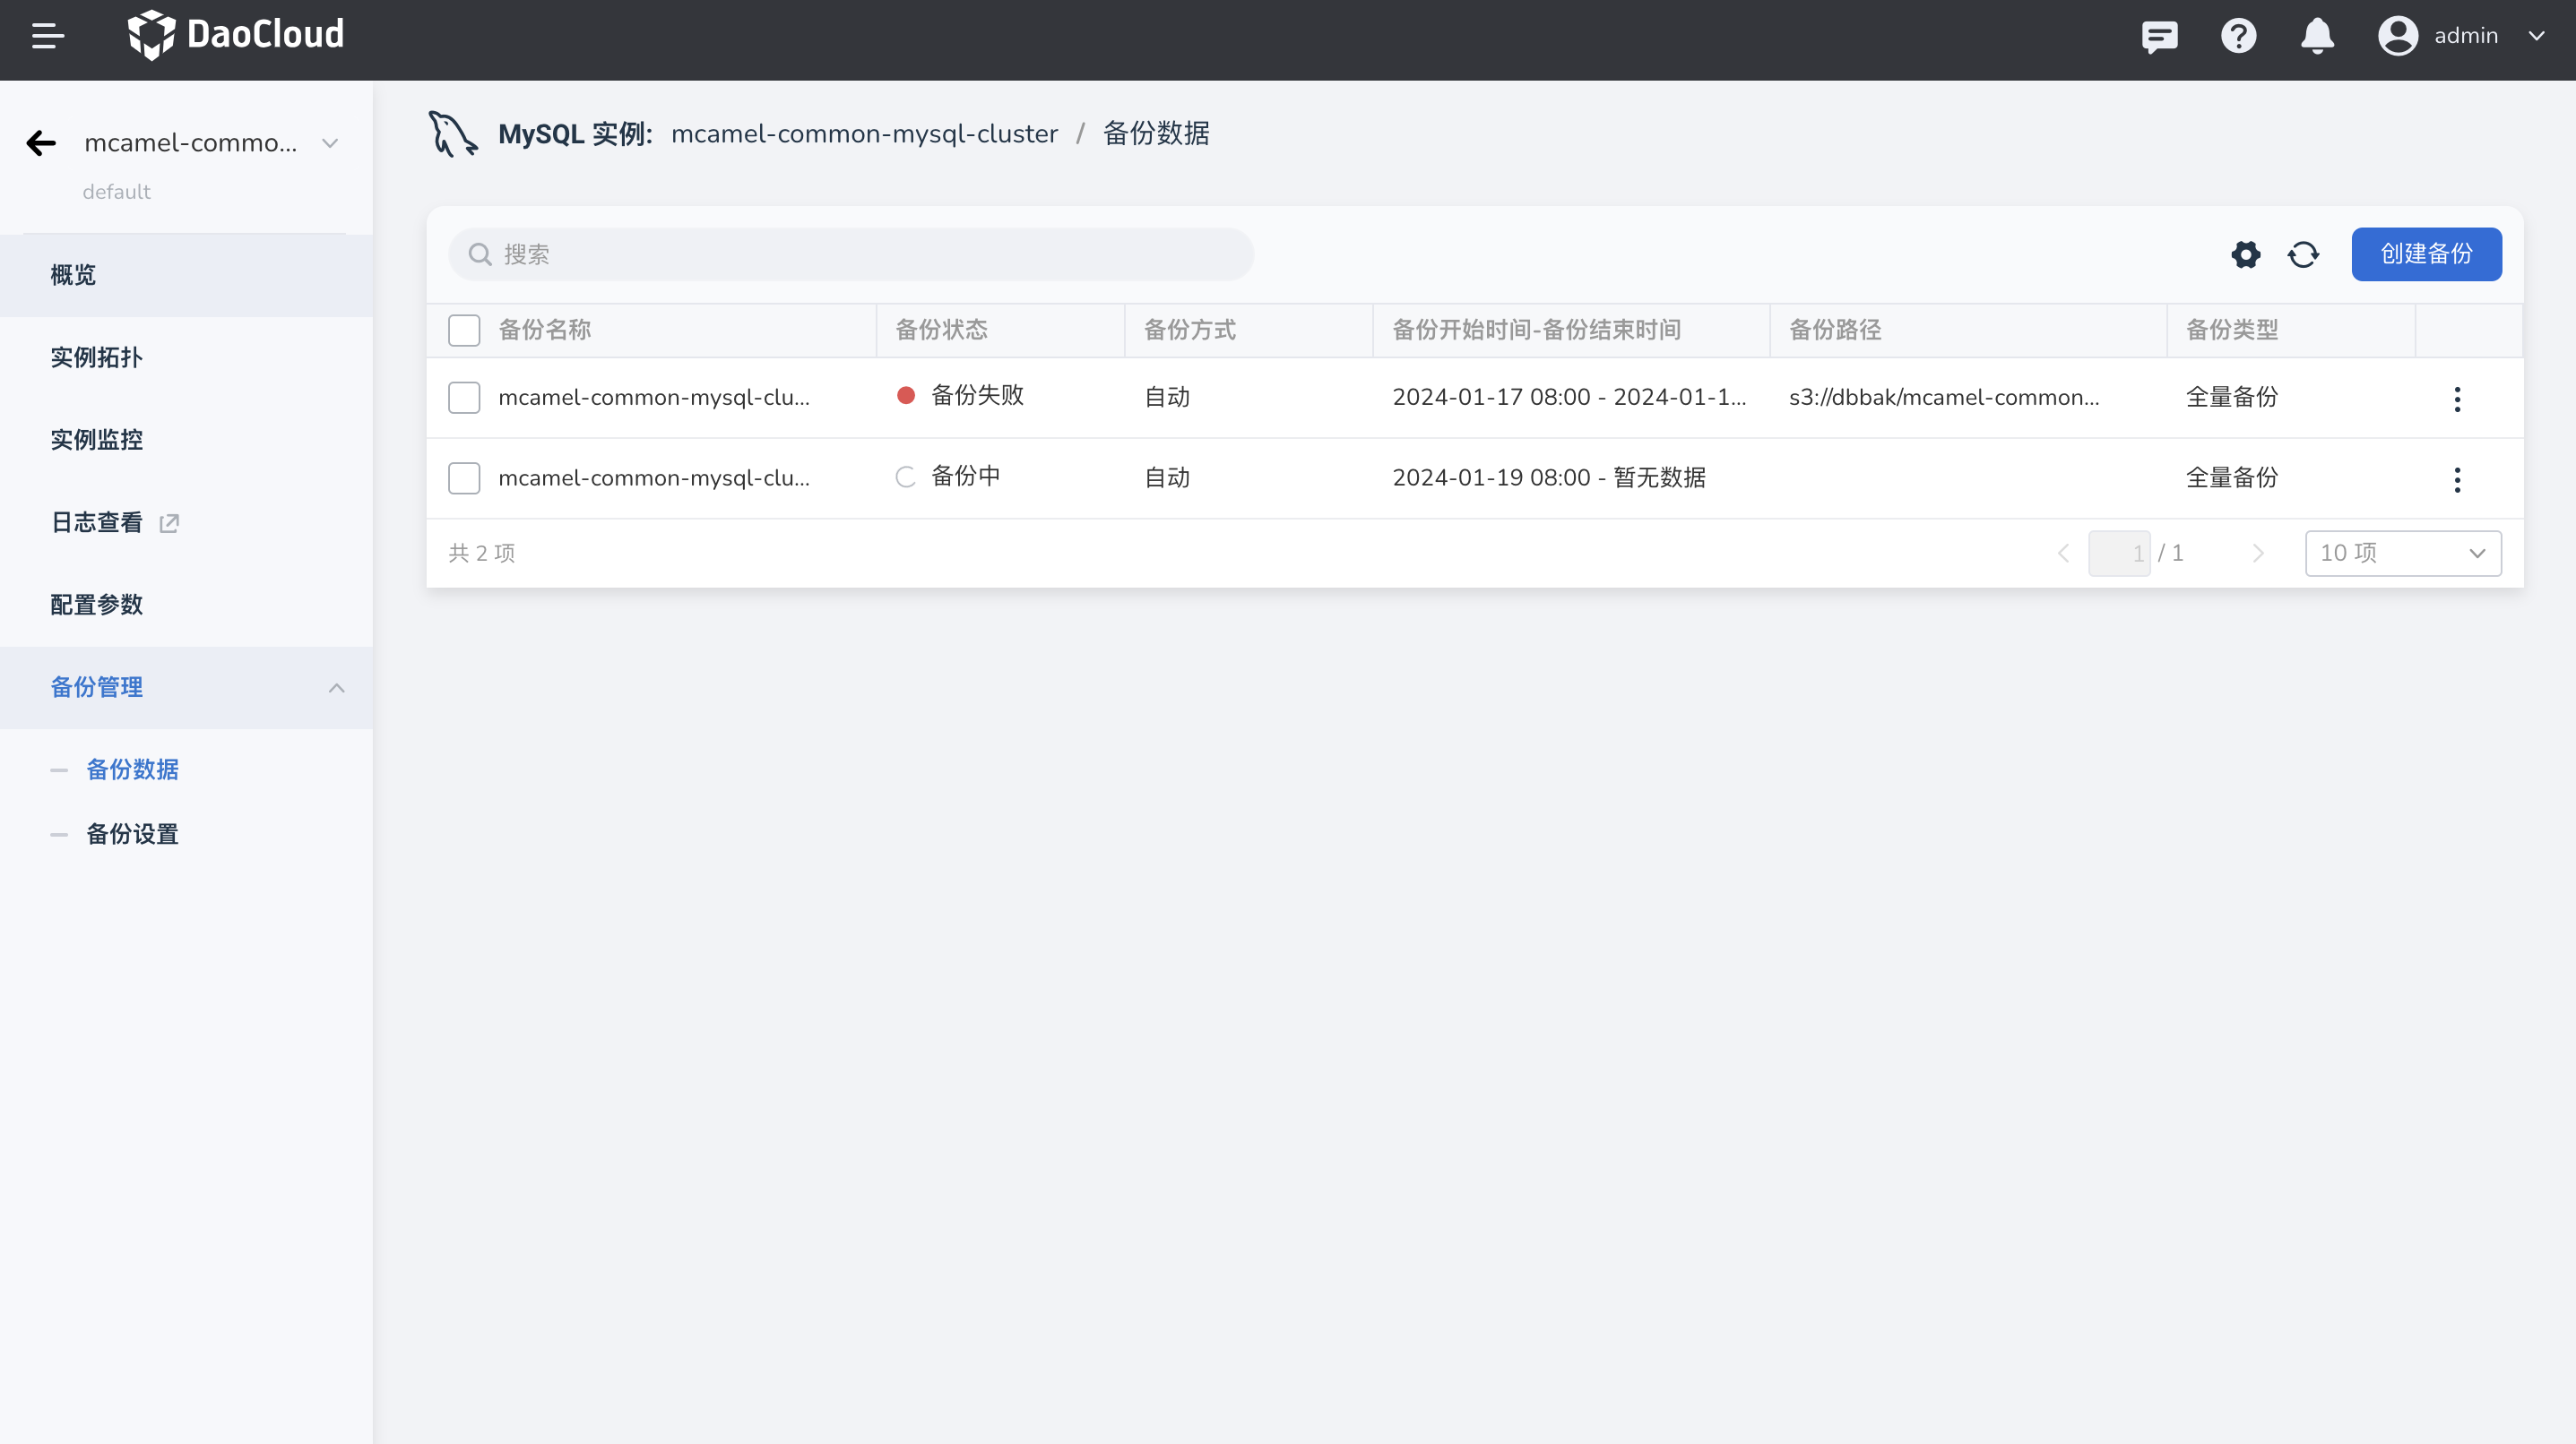2576x1444 pixels.
Task: Open the 备份设置 sidebar item
Action: pyautogui.click(x=132, y=835)
